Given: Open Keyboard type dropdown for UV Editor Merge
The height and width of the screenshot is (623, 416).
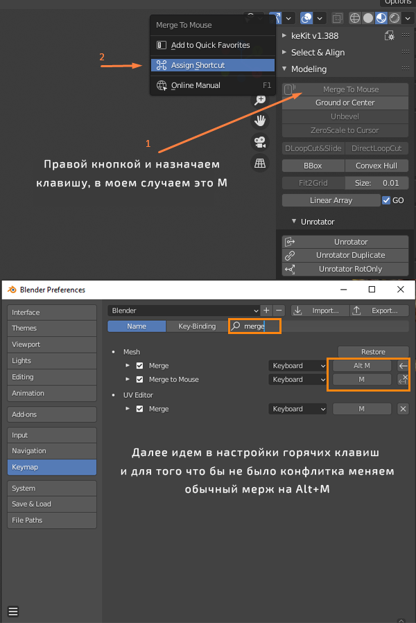Looking at the screenshot, I should [297, 409].
